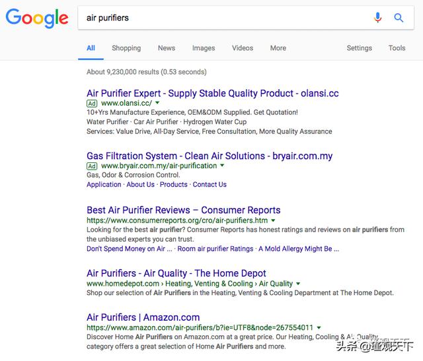
Task: Expand dropdown arrow beside consumerreports.org URL
Action: tap(273, 220)
